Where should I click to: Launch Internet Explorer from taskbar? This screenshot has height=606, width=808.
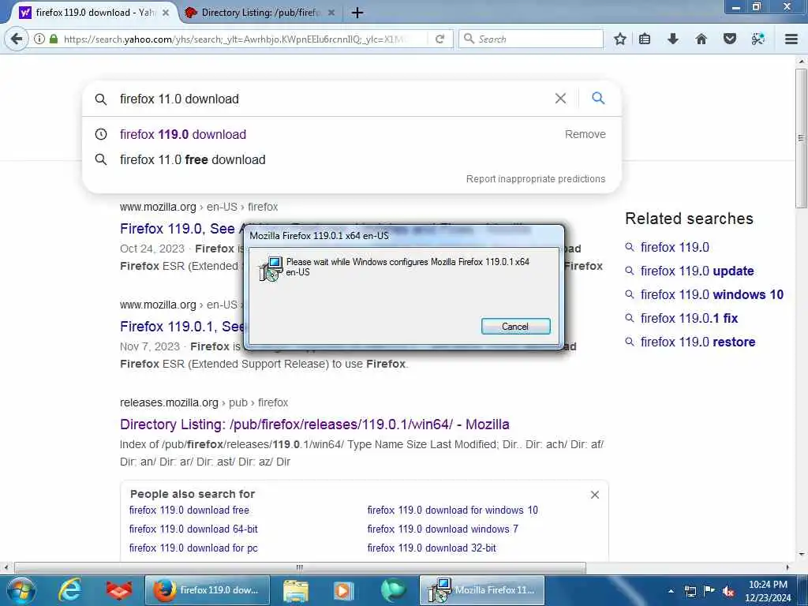(x=70, y=590)
